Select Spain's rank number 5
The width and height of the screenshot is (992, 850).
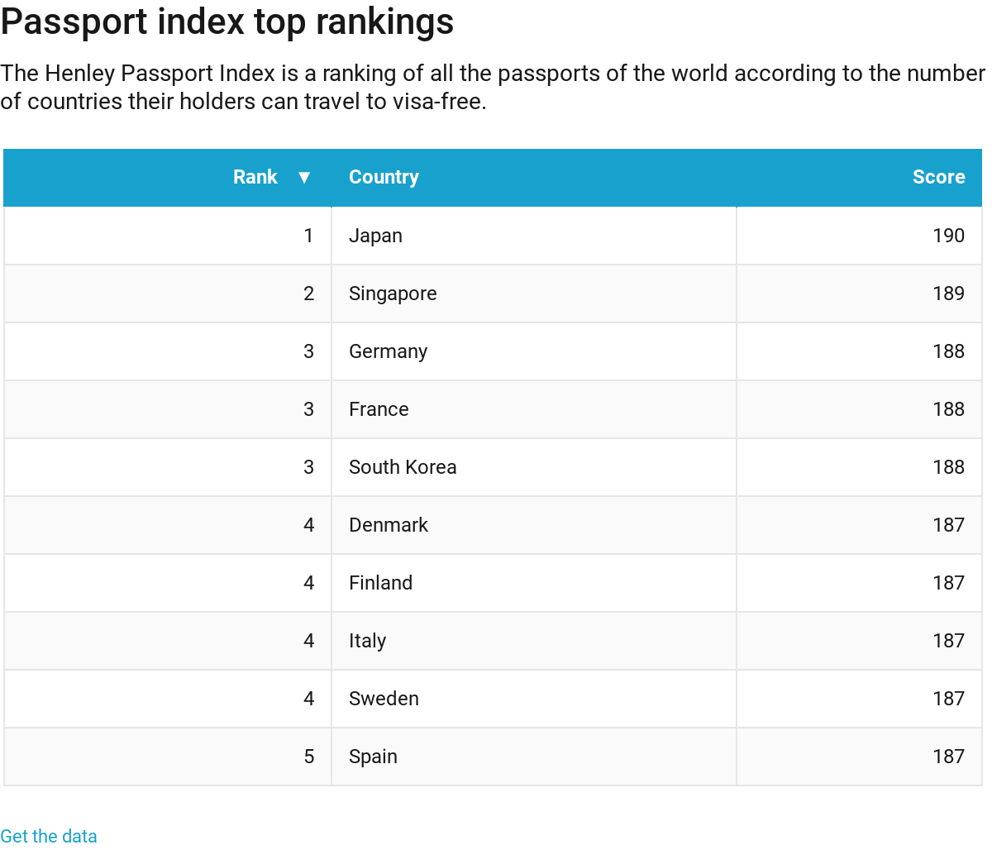pyautogui.click(x=309, y=757)
